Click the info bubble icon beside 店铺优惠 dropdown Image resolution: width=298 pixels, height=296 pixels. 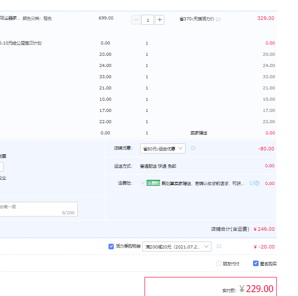193,148
